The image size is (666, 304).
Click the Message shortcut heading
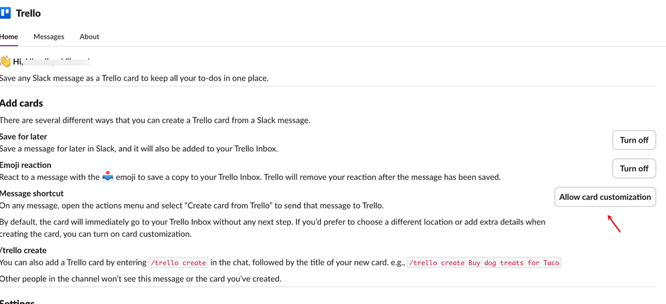pyautogui.click(x=31, y=193)
